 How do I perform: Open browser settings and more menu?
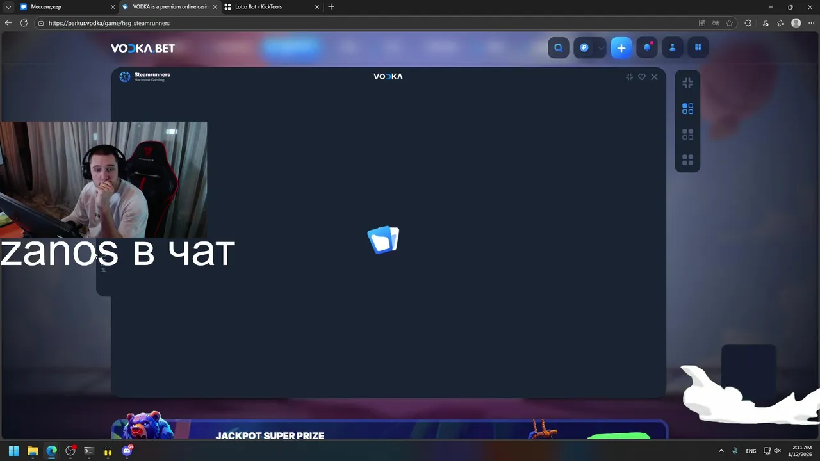[x=810, y=23]
